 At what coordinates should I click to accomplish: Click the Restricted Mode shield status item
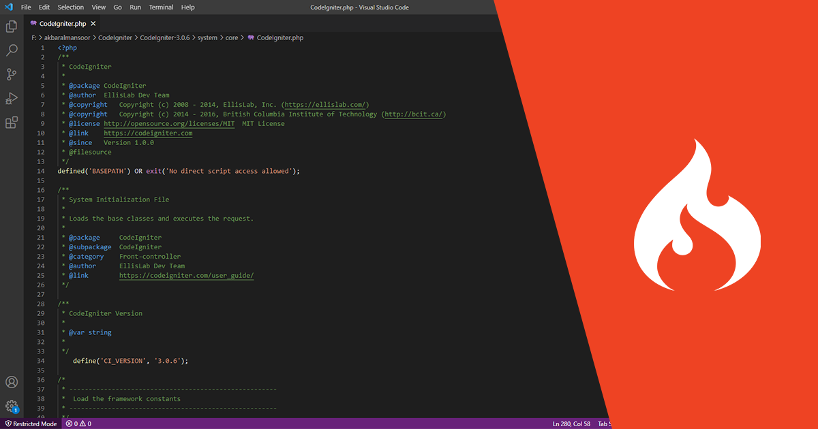(x=31, y=424)
